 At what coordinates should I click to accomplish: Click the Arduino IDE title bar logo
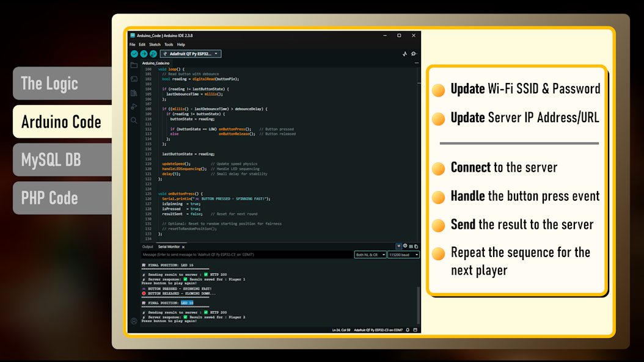point(133,35)
